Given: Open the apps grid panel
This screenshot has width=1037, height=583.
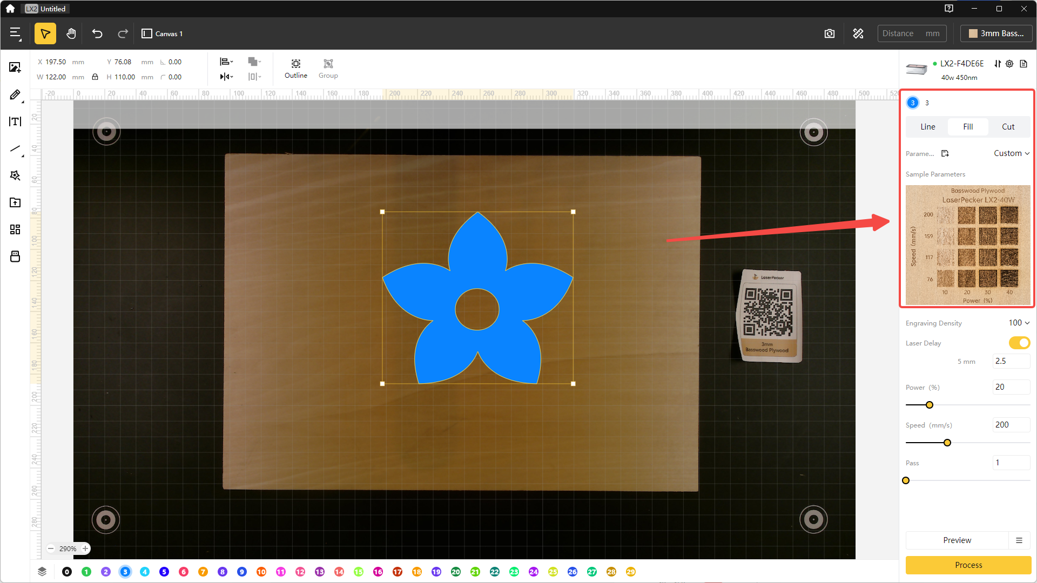Looking at the screenshot, I should pos(15,229).
